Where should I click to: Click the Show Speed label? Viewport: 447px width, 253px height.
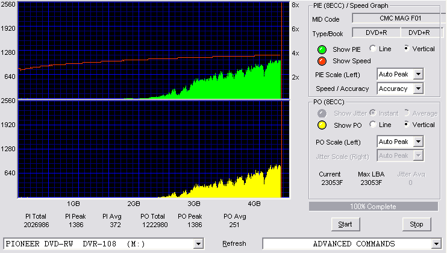point(351,61)
